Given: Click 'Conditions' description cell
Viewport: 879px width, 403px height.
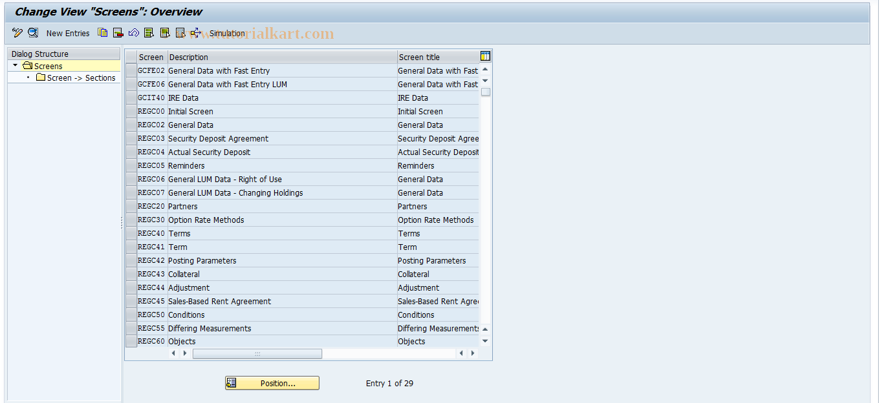Looking at the screenshot, I should (x=283, y=315).
